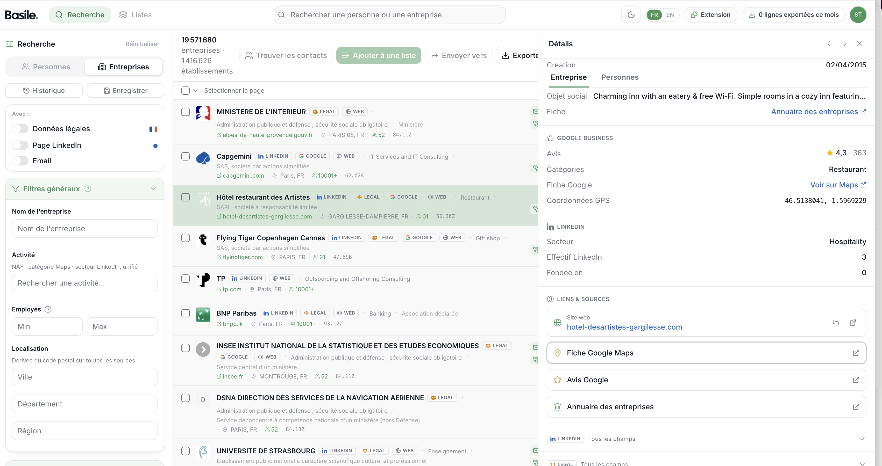
Task: Click the Google badge on Capgemini row
Action: (312, 156)
